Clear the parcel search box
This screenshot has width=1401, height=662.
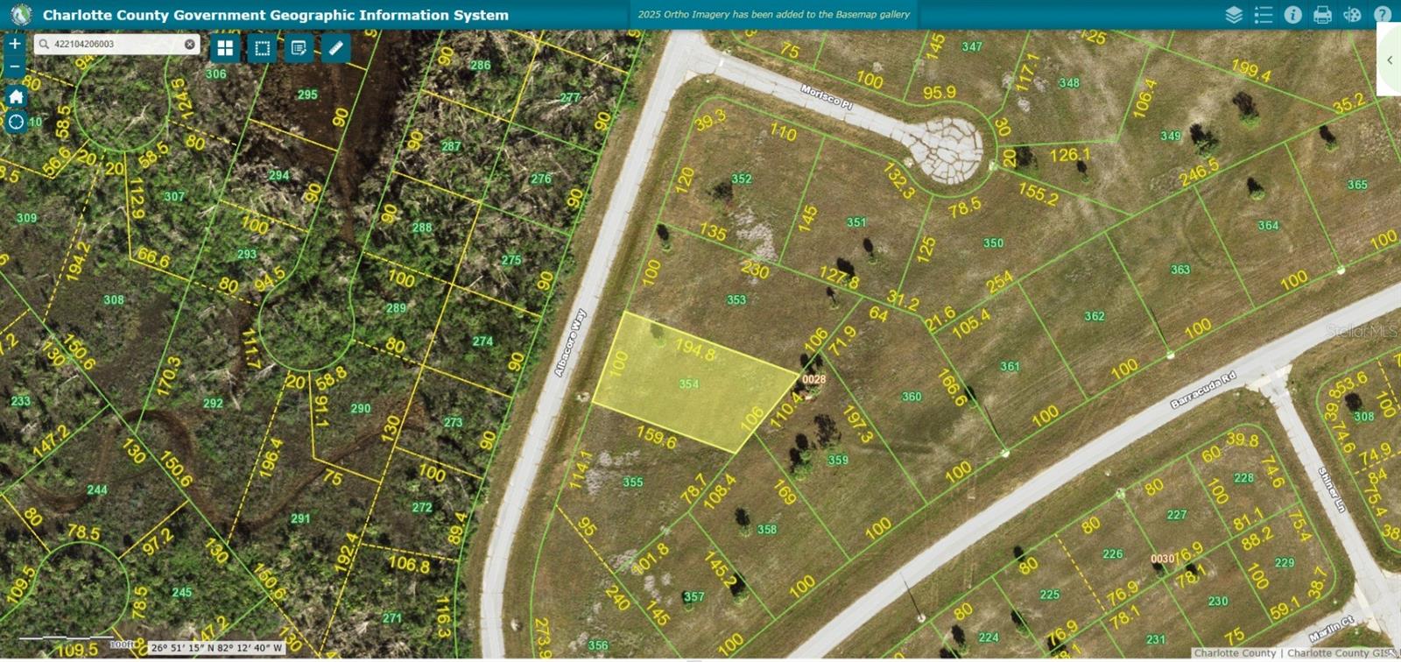(190, 44)
